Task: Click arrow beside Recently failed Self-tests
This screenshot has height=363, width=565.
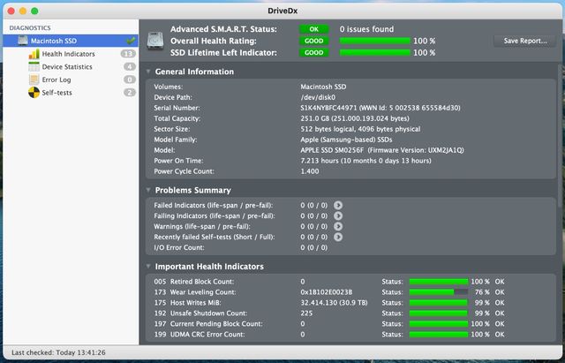Action: click(338, 237)
